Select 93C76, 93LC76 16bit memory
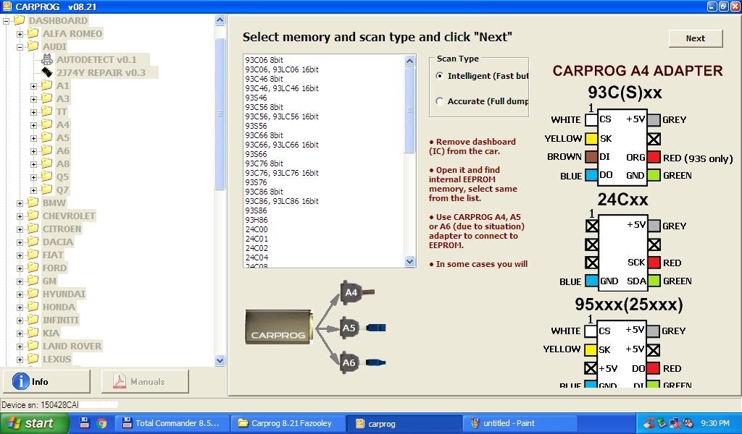The height and width of the screenshot is (434, 742). [282, 173]
